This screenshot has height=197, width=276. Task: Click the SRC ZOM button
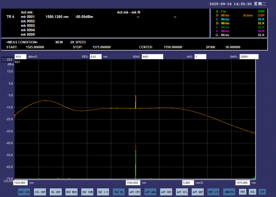(87, 192)
